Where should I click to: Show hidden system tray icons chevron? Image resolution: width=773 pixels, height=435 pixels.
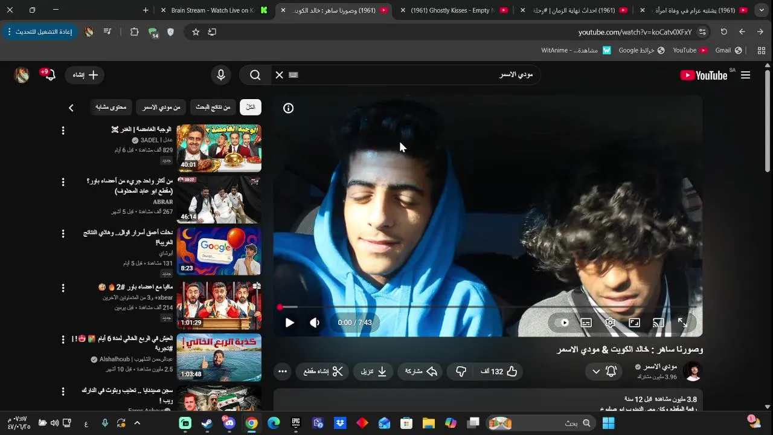137,423
